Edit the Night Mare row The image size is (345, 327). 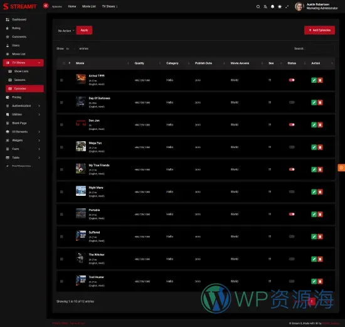314,192
